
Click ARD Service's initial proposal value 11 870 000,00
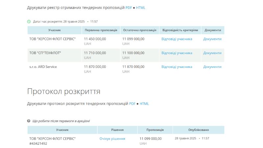pos(95,67)
